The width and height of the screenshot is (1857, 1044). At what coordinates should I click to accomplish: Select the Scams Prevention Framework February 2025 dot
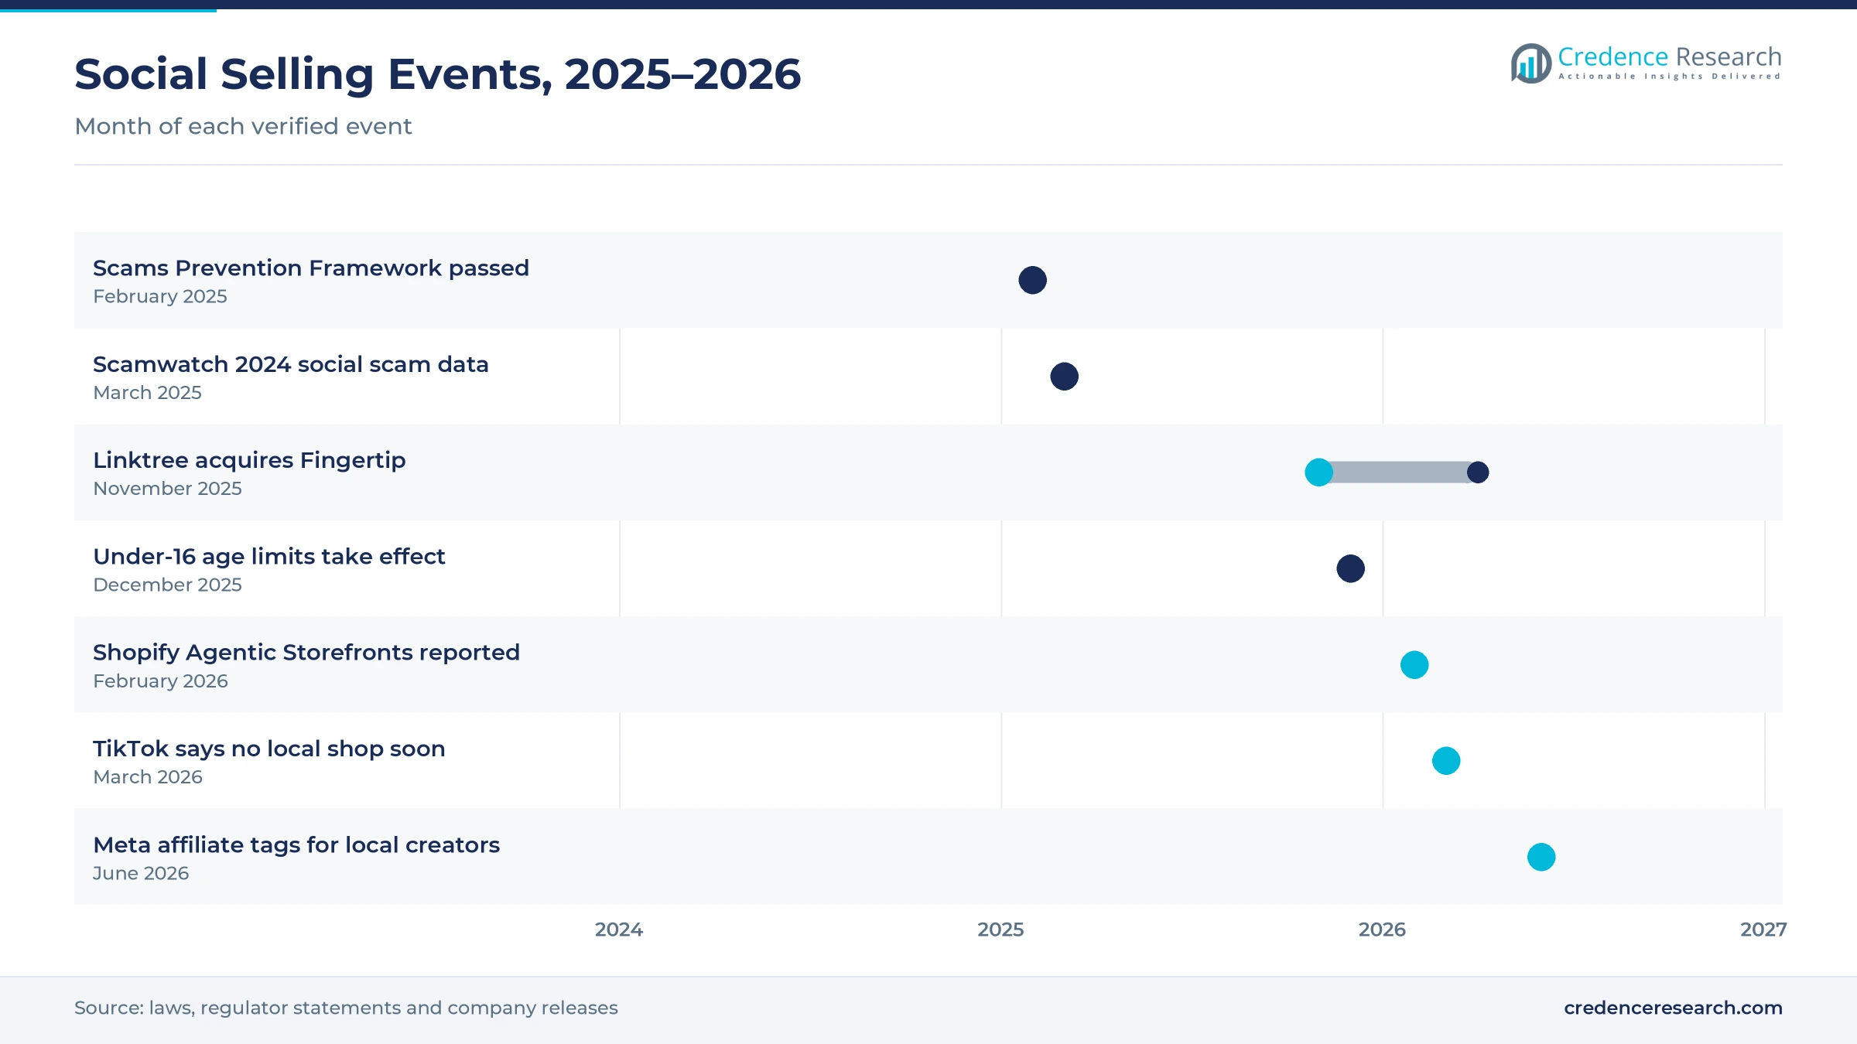[1032, 280]
